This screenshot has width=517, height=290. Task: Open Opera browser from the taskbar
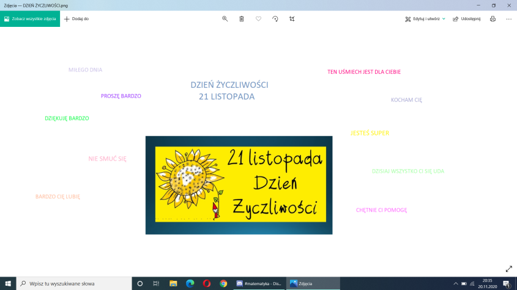[x=207, y=283]
